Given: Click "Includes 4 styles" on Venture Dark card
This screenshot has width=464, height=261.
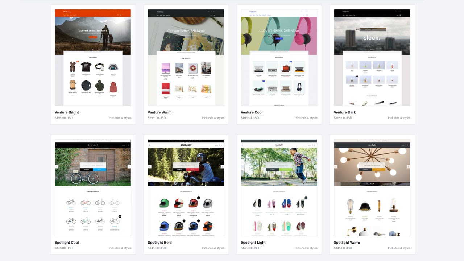Looking at the screenshot, I should click(399, 118).
